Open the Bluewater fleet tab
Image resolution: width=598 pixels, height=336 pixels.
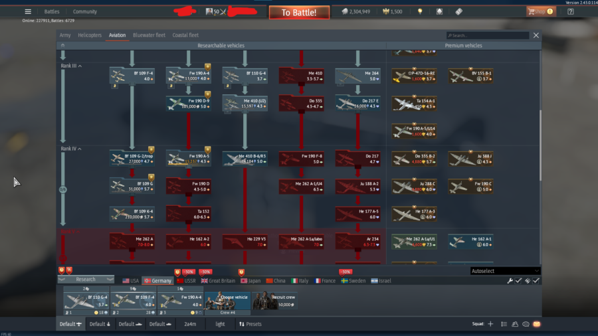(150, 35)
